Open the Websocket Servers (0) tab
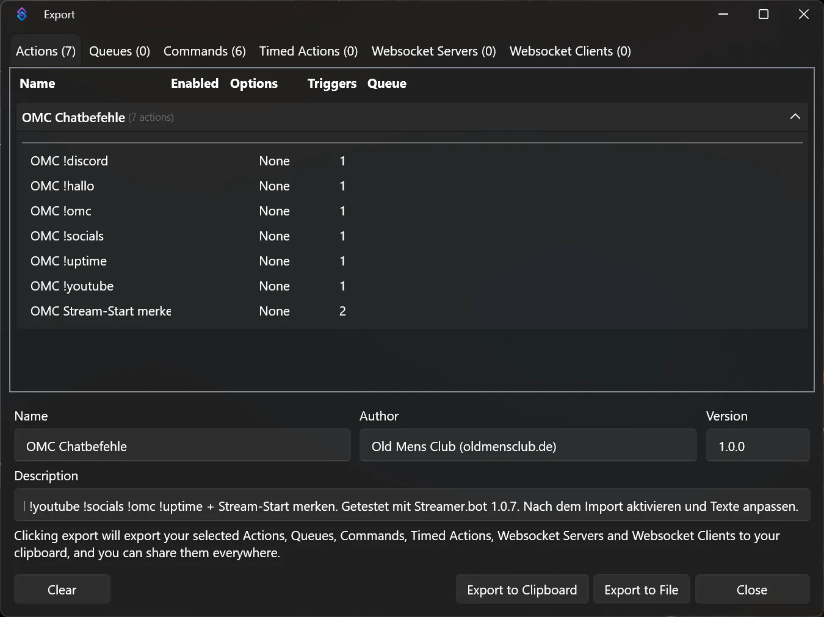Image resolution: width=824 pixels, height=617 pixels. pyautogui.click(x=433, y=51)
